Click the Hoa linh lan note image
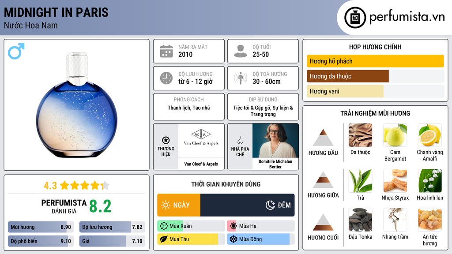This screenshot has width=452, height=254. point(430,180)
